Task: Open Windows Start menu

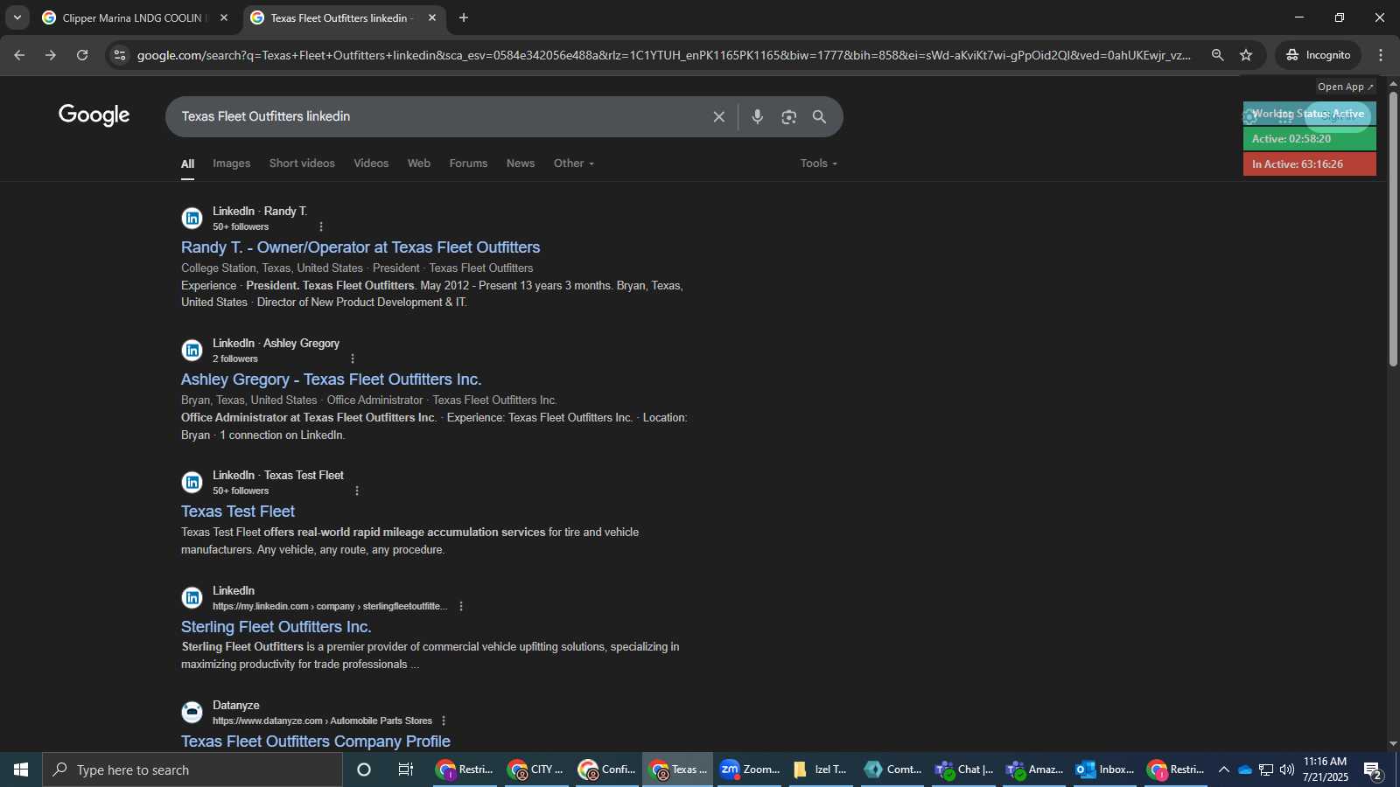Action: [21, 770]
